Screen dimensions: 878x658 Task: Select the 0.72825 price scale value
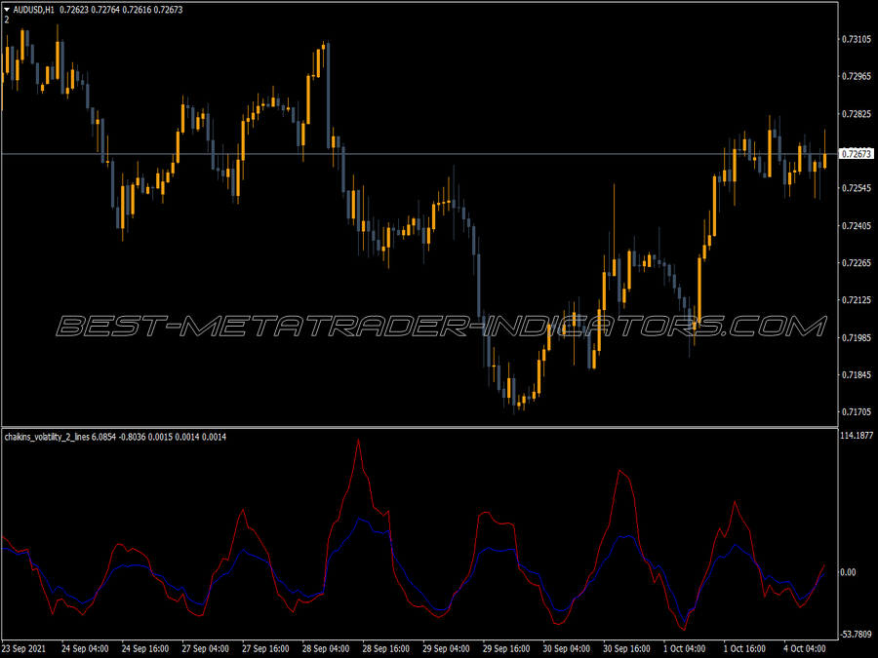coord(857,114)
